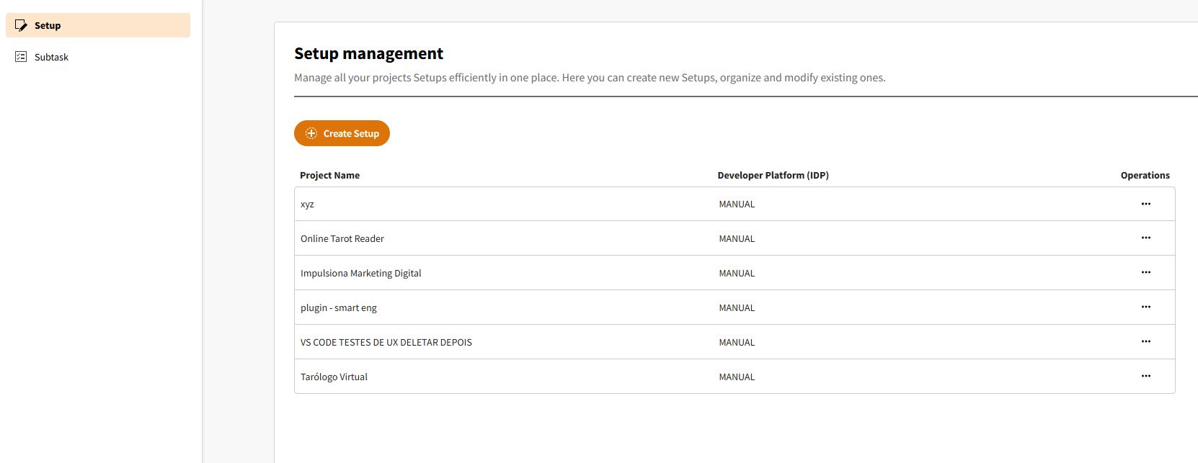Click the plus icon on Create Setup
The width and height of the screenshot is (1198, 463).
311,133
